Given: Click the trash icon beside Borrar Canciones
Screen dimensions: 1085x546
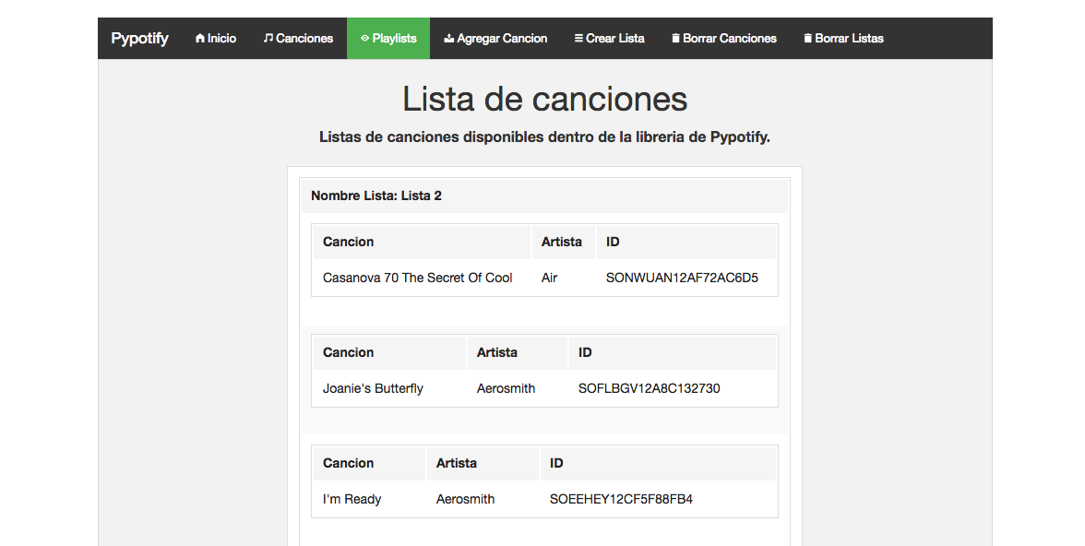Looking at the screenshot, I should (676, 39).
